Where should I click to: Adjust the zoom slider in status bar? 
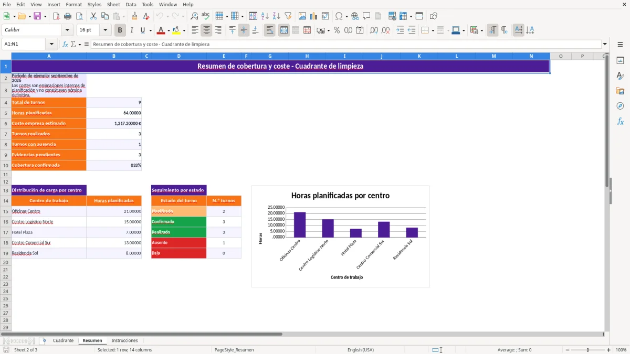[587, 350]
